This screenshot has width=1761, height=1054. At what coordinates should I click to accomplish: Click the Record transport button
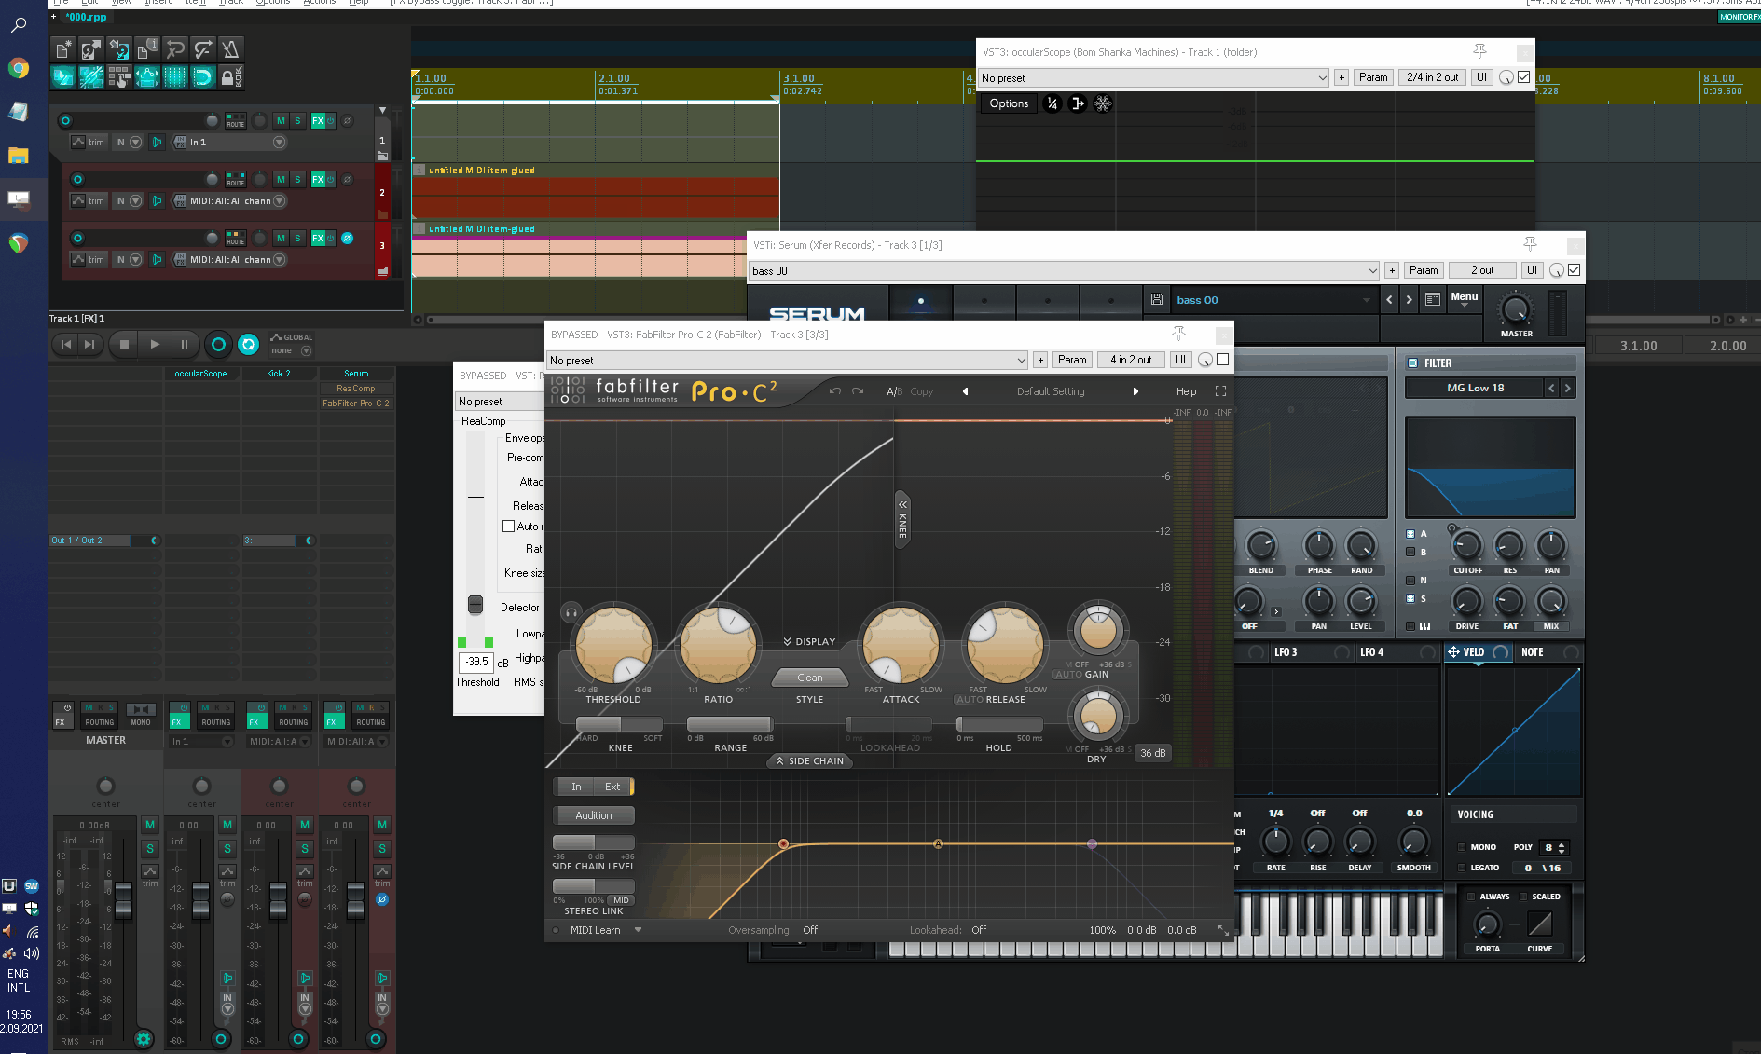point(218,345)
